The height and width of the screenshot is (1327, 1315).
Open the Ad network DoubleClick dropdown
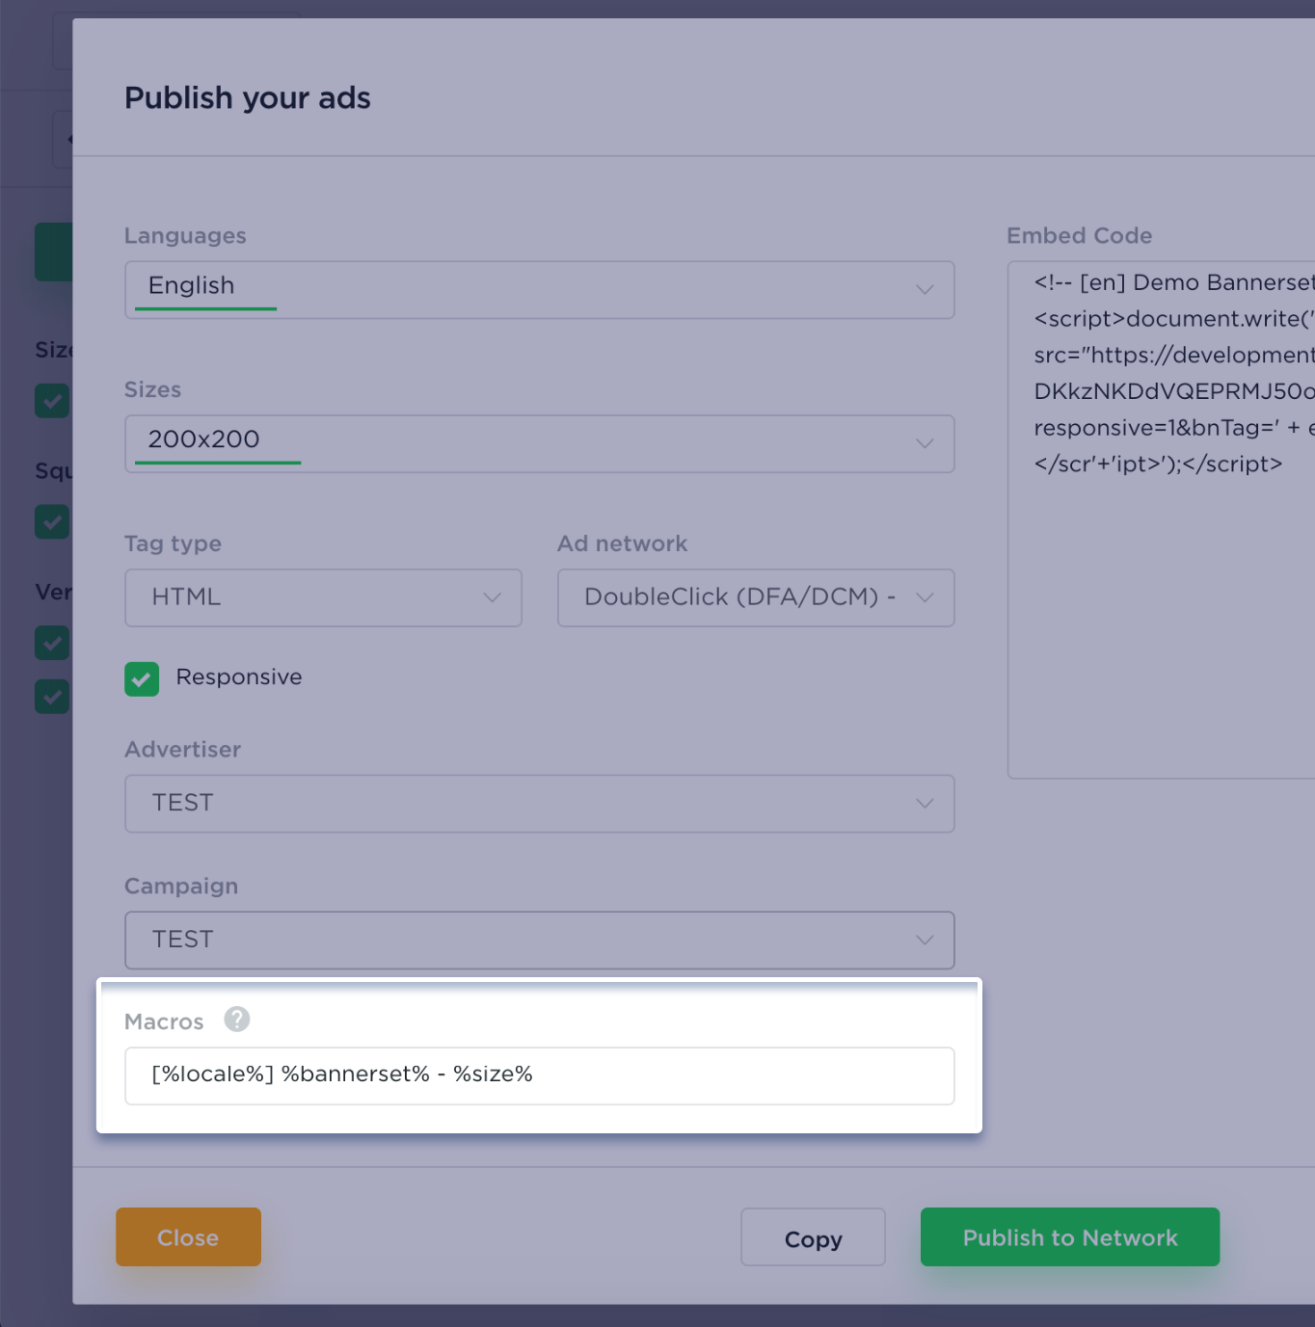tap(756, 597)
